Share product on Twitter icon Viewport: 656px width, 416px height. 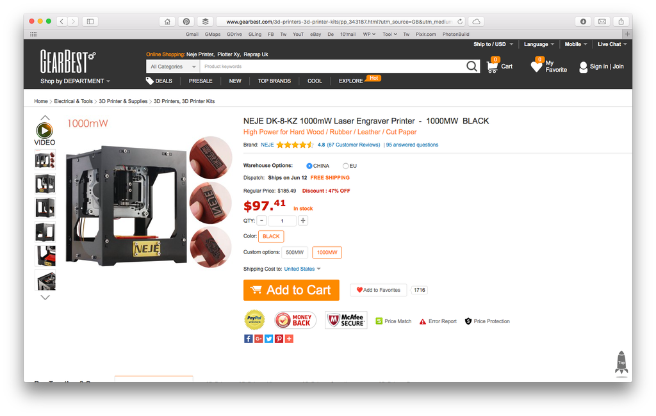coord(268,339)
